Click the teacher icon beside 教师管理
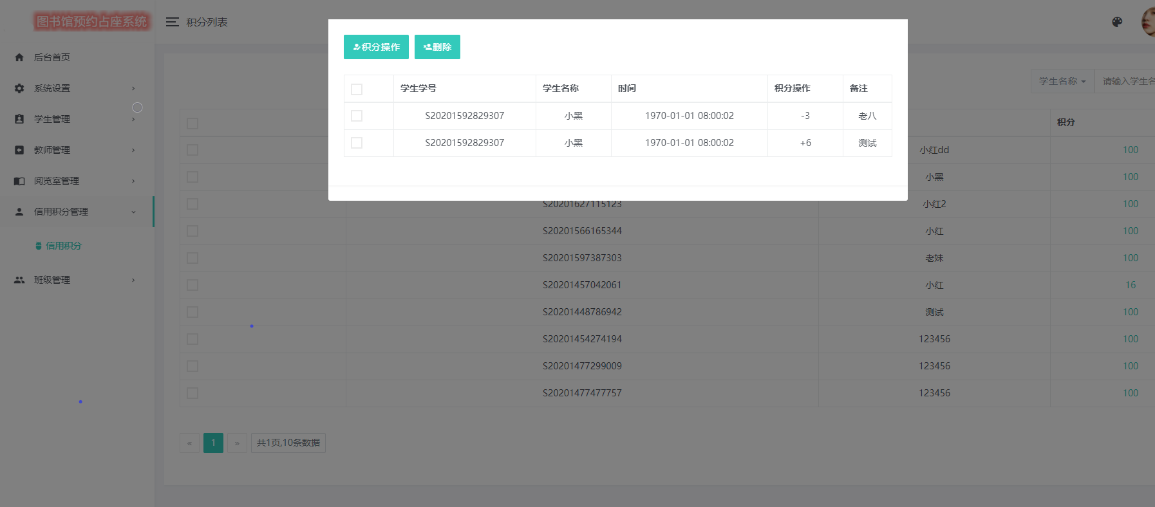1155x507 pixels. tap(19, 150)
